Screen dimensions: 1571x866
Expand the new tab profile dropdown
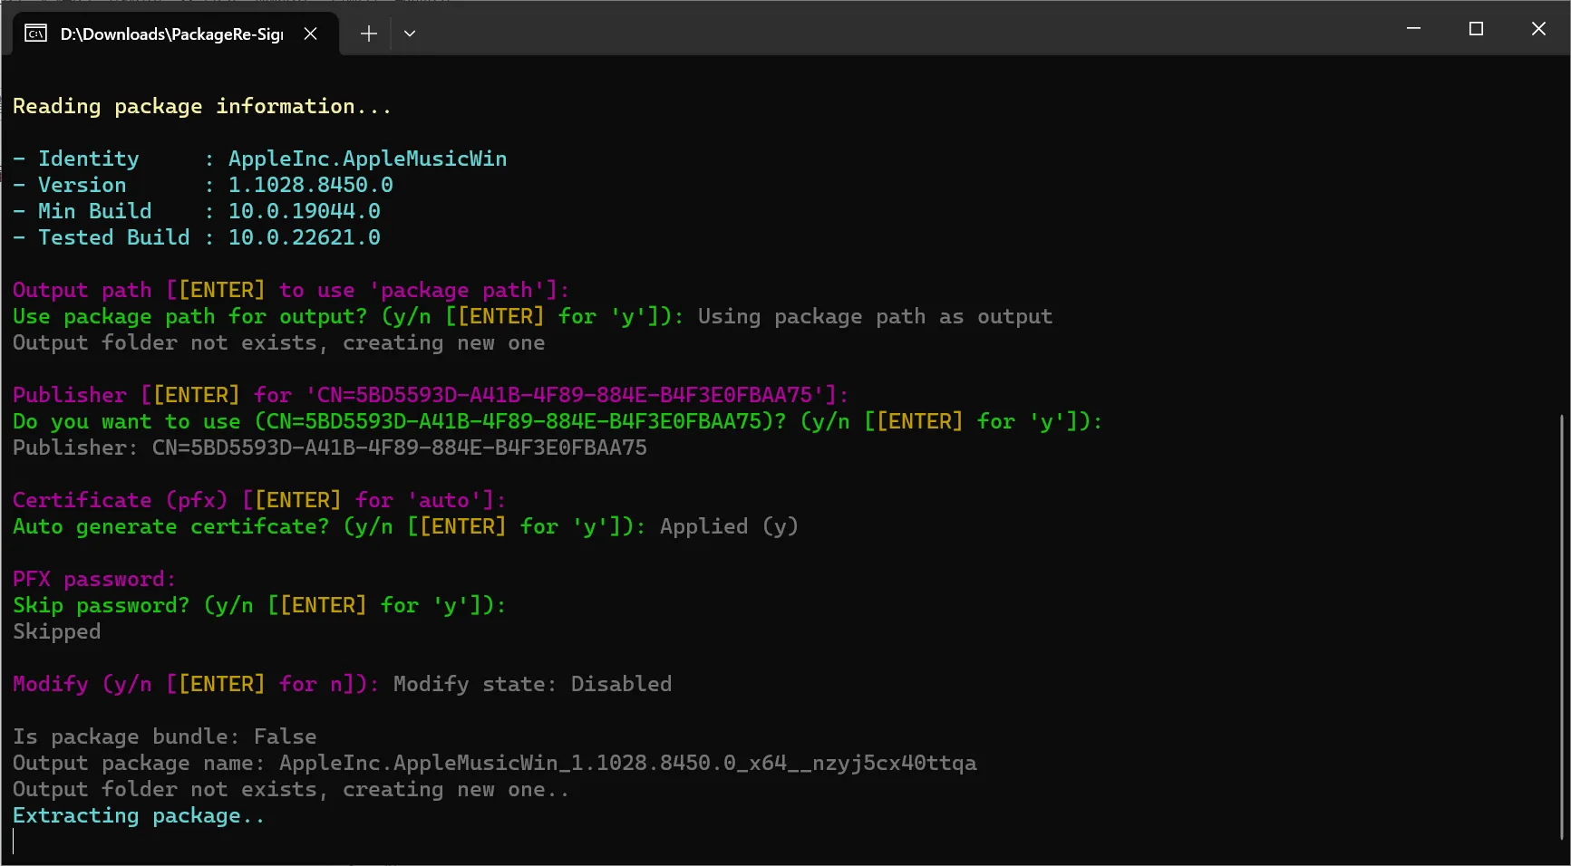point(410,34)
